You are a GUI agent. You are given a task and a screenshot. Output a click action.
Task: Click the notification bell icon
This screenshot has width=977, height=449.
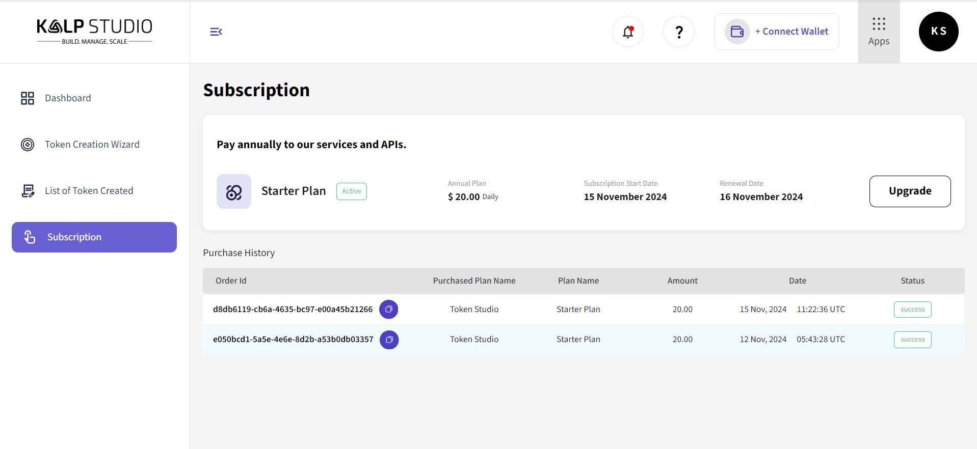(628, 32)
